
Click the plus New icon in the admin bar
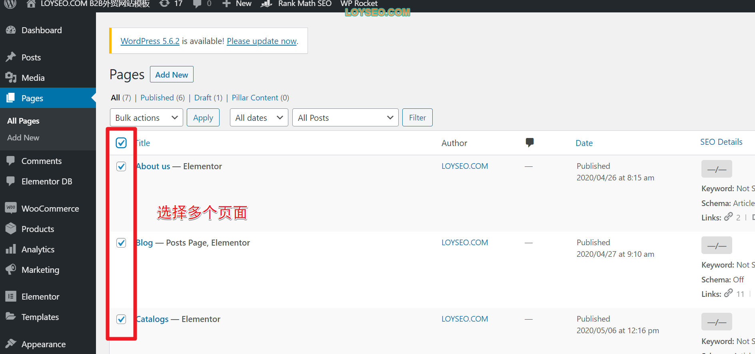[226, 4]
